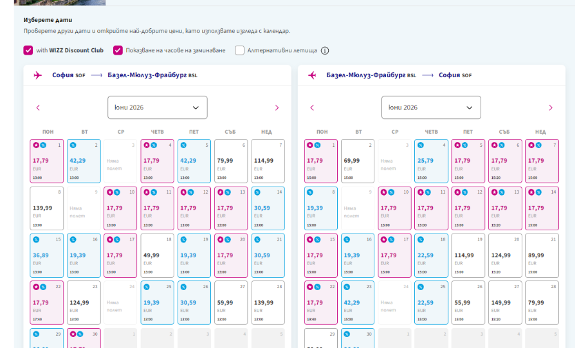Click the return heading Базел-Мюлуз-Фрайбург BSL
Image resolution: width=579 pixels, height=348 pixels.
point(371,75)
